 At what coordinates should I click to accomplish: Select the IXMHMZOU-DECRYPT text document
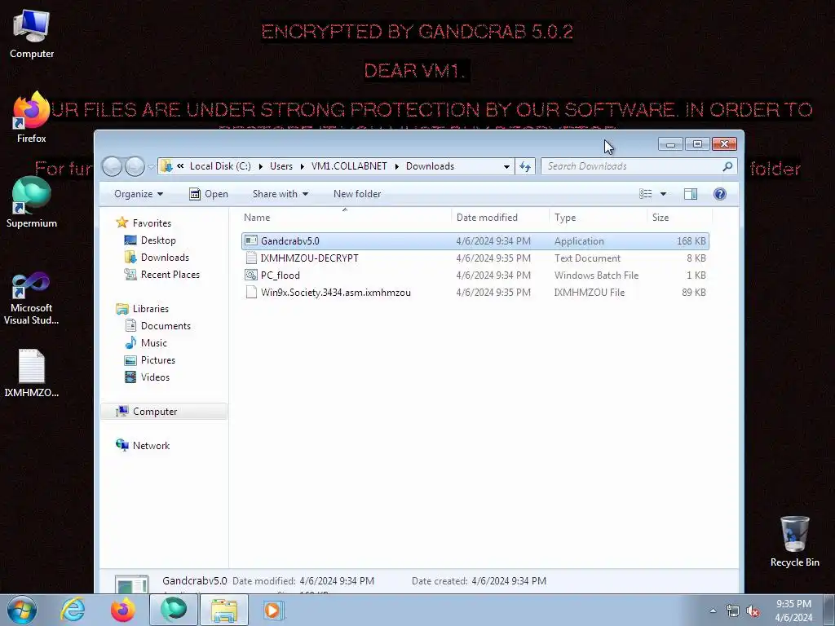[x=475, y=258]
